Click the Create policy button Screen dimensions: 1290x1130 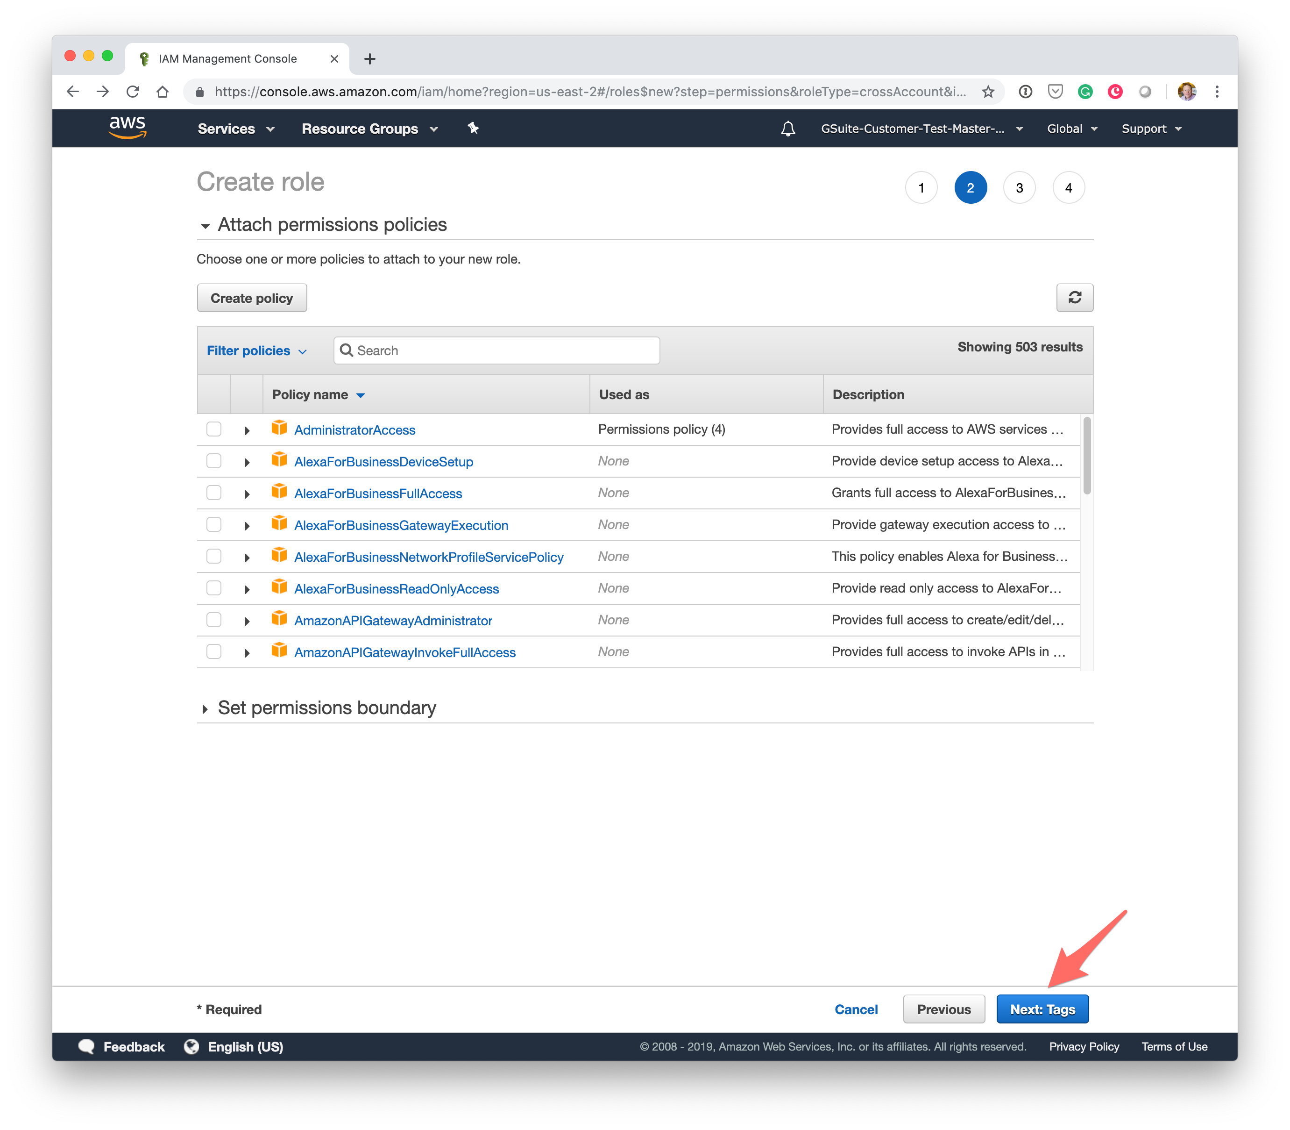point(251,298)
